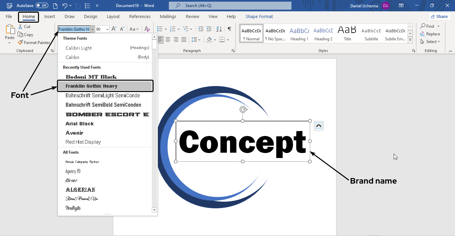Expand the Styles gallery More arrow
455x236 pixels.
point(410,40)
